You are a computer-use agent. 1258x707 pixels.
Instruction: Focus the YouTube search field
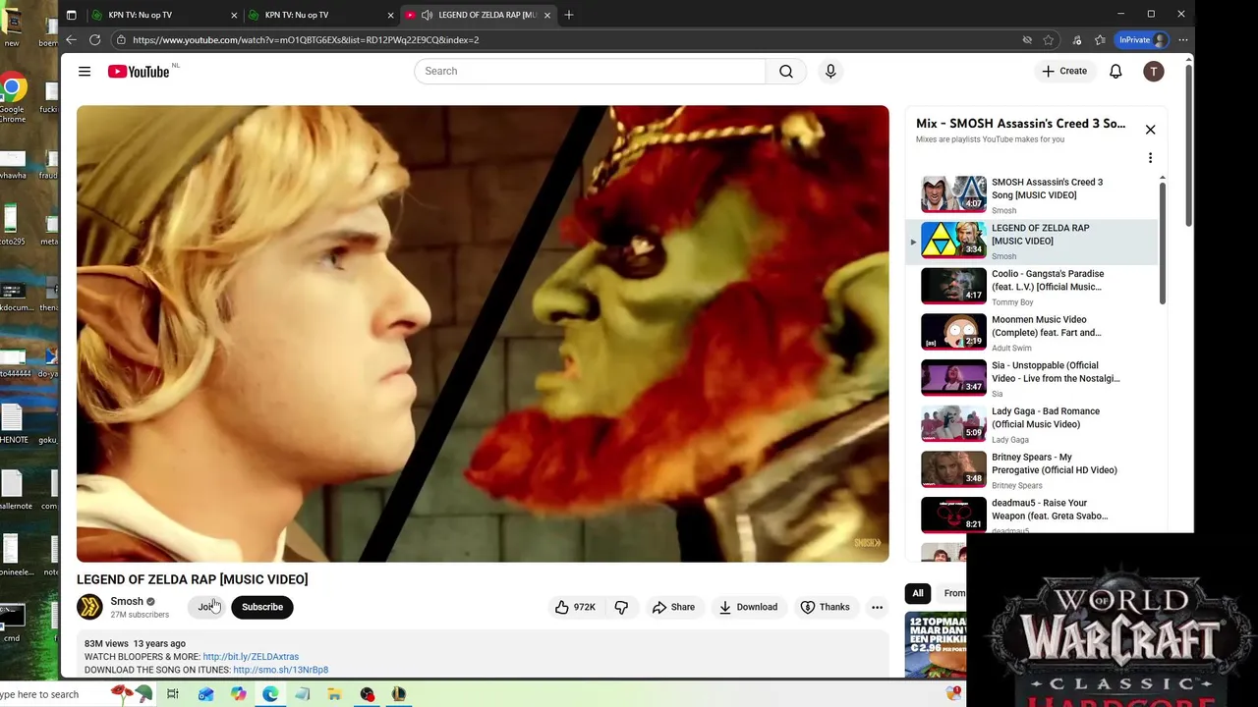[590, 71]
